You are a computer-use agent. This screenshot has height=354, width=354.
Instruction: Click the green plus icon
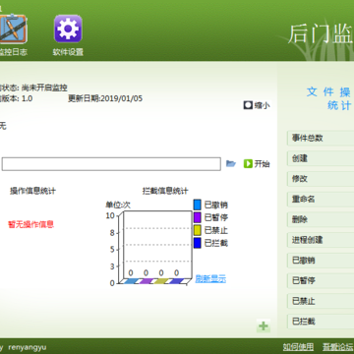coord(264,325)
